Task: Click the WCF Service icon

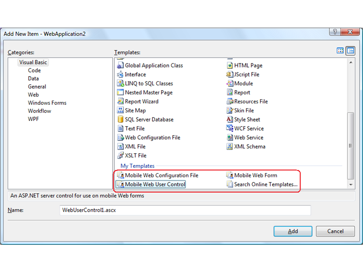Action: click(x=230, y=129)
